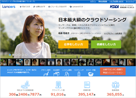
Task: Open the Lancersタスク menu item
Action: pyautogui.click(x=76, y=7)
